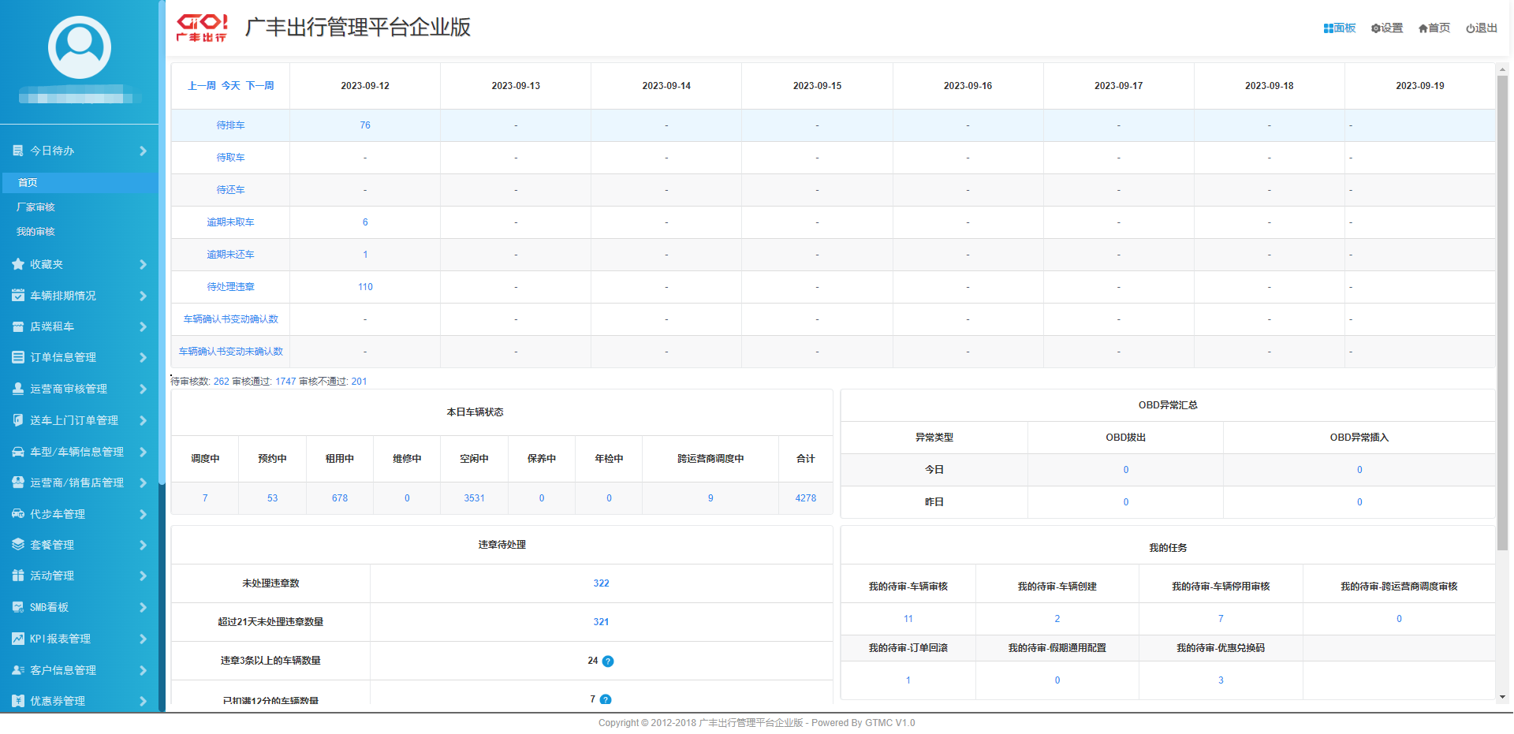The height and width of the screenshot is (734, 1514).
Task: Open the 待排车 row link
Action: tap(230, 125)
